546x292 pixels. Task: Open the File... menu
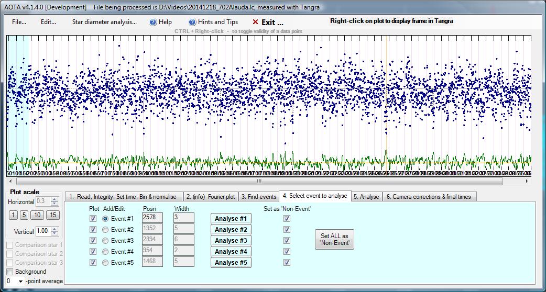(x=19, y=22)
